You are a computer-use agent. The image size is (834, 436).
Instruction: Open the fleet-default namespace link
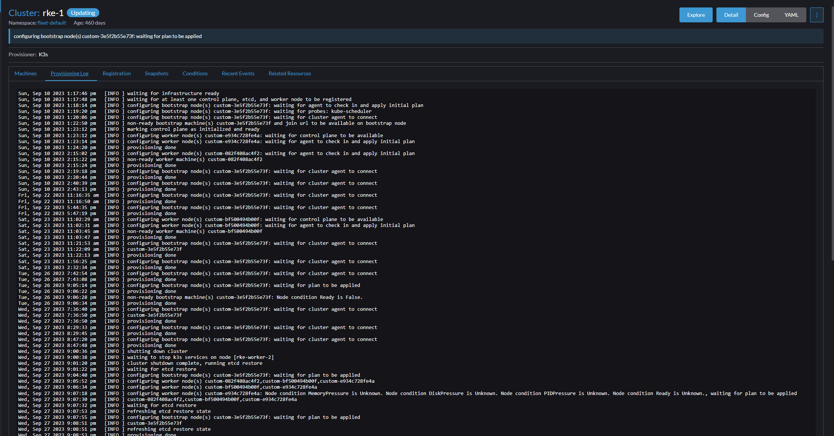(52, 23)
